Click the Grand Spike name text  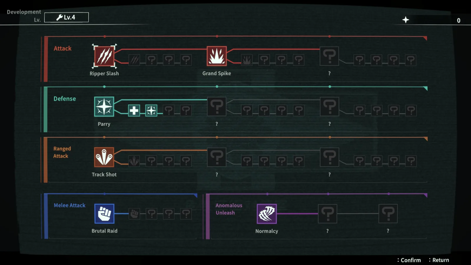[x=217, y=73]
